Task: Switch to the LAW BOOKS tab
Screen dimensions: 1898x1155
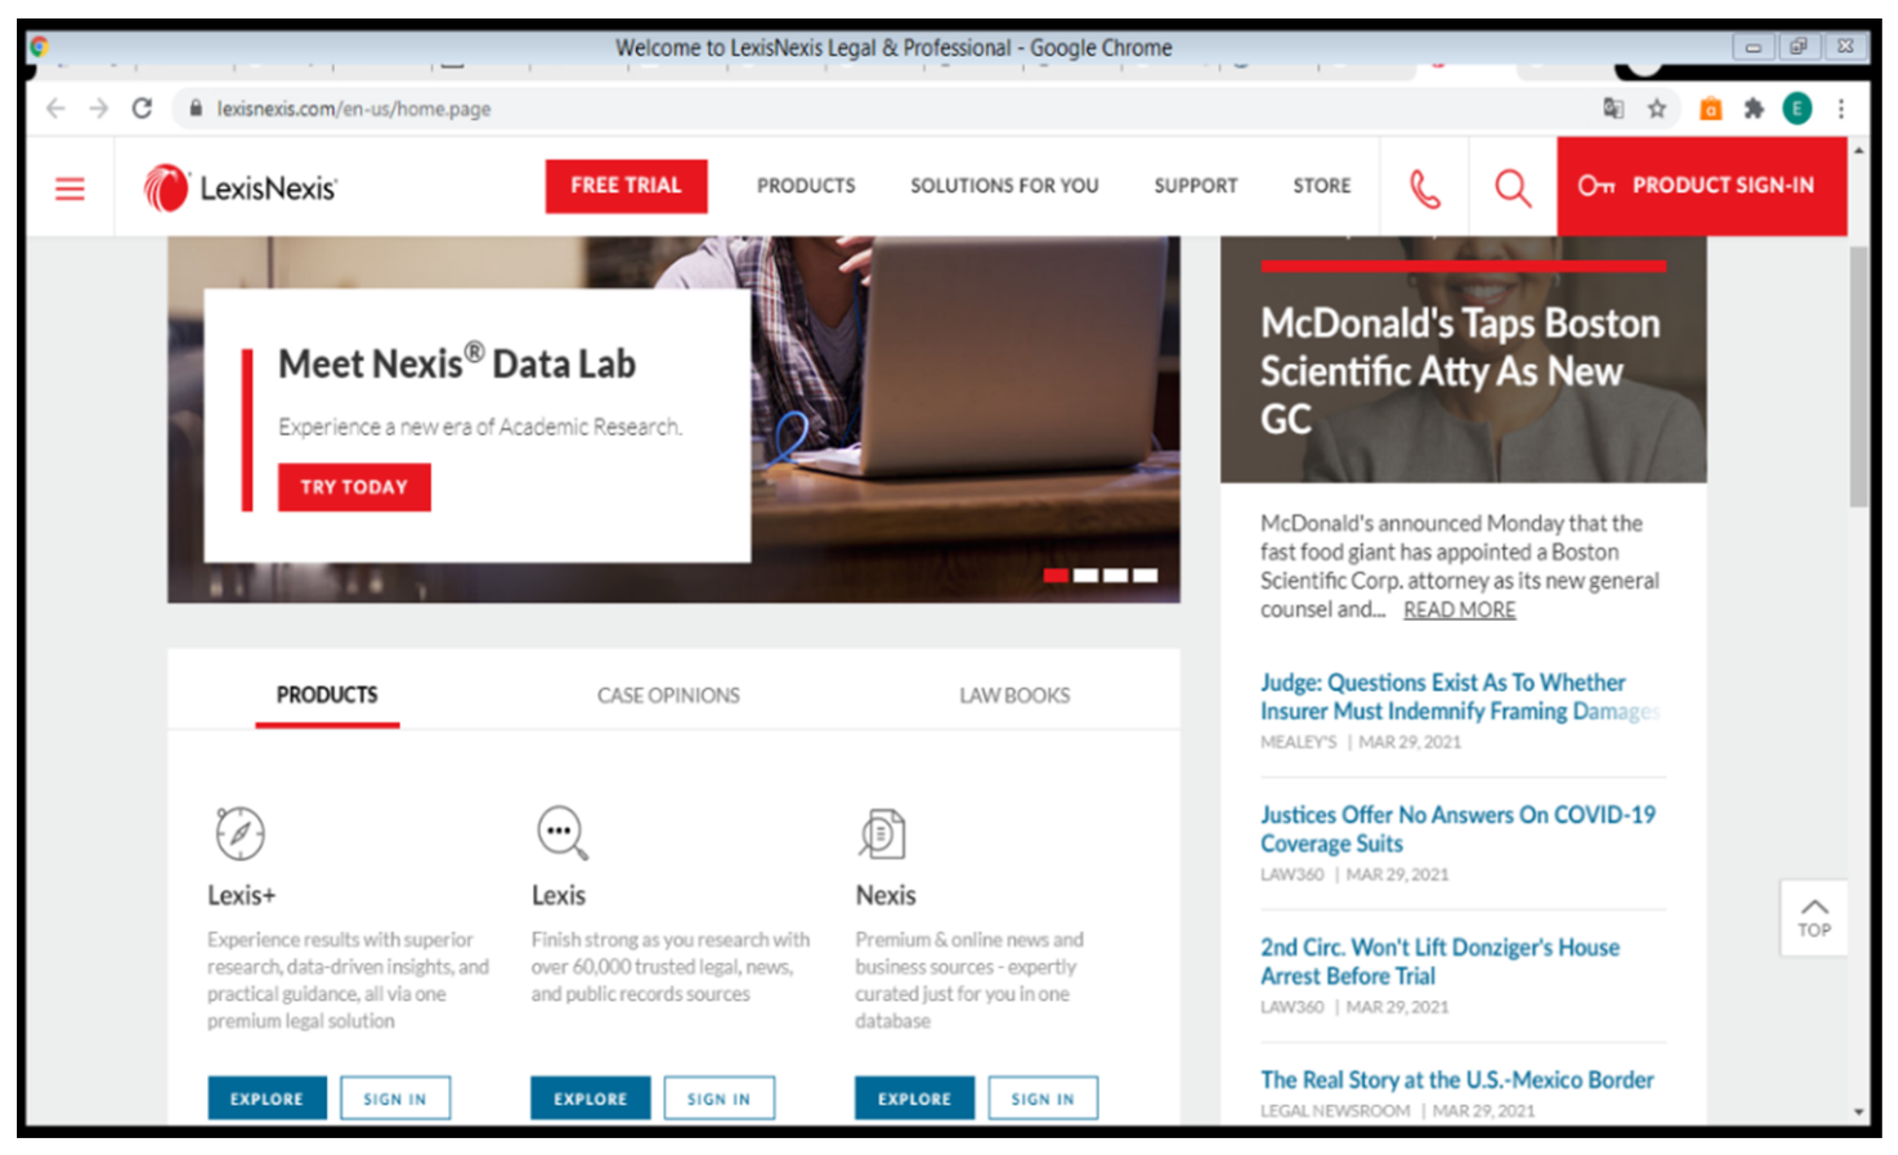Action: coord(1014,696)
